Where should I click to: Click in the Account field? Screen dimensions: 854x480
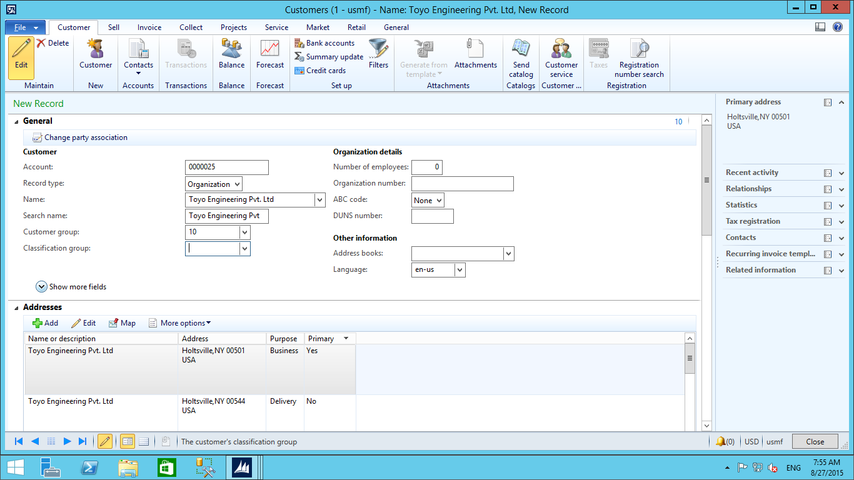[x=227, y=167]
